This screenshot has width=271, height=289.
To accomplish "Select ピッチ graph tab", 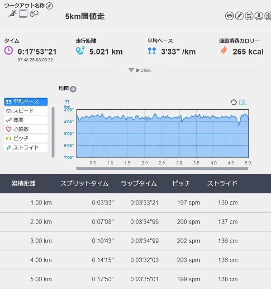I will tap(26, 139).
